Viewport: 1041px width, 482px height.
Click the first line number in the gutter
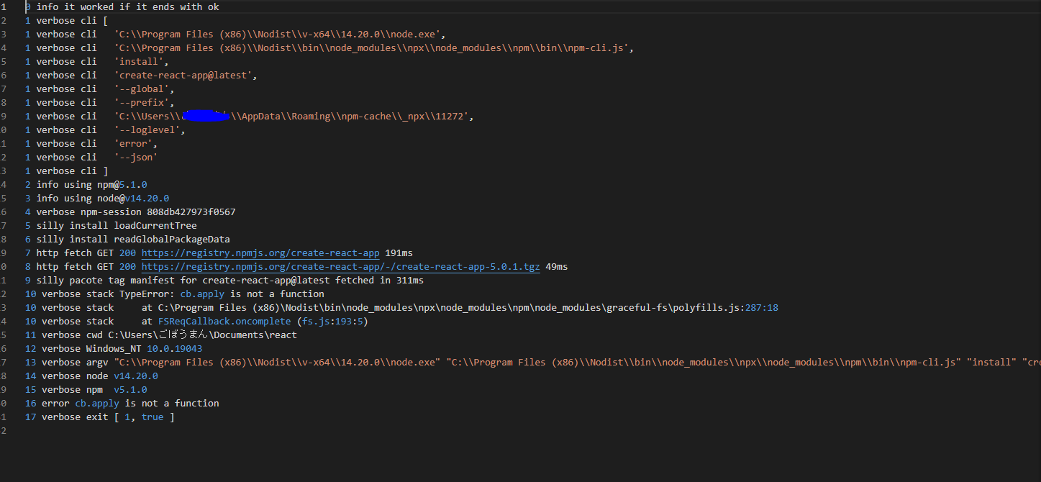(x=4, y=7)
